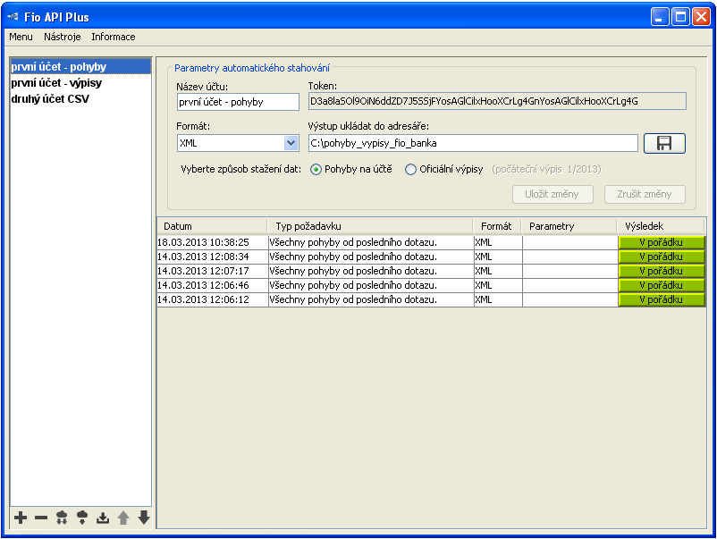Click the Fio API Plus title bar icon
The height and width of the screenshot is (539, 717).
13,17
